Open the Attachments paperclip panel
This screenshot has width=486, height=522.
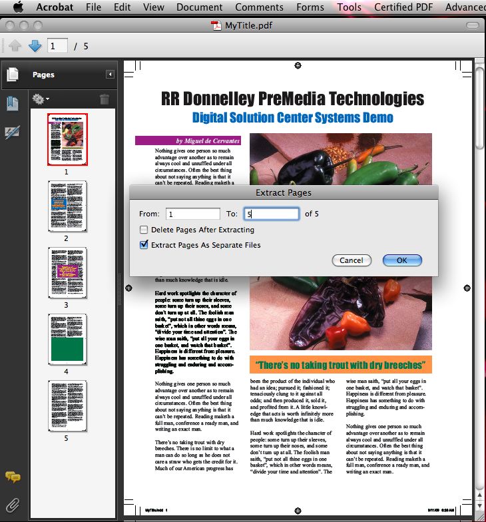pos(13,505)
